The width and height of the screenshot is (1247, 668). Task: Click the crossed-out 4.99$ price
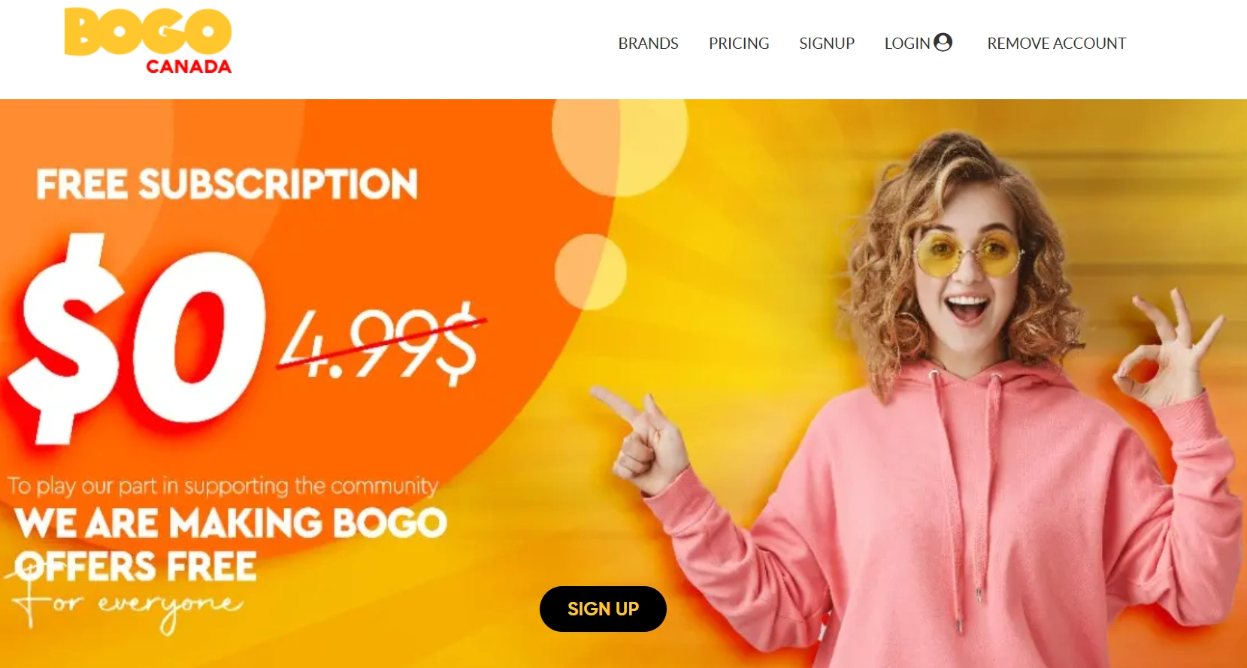pyautogui.click(x=380, y=343)
